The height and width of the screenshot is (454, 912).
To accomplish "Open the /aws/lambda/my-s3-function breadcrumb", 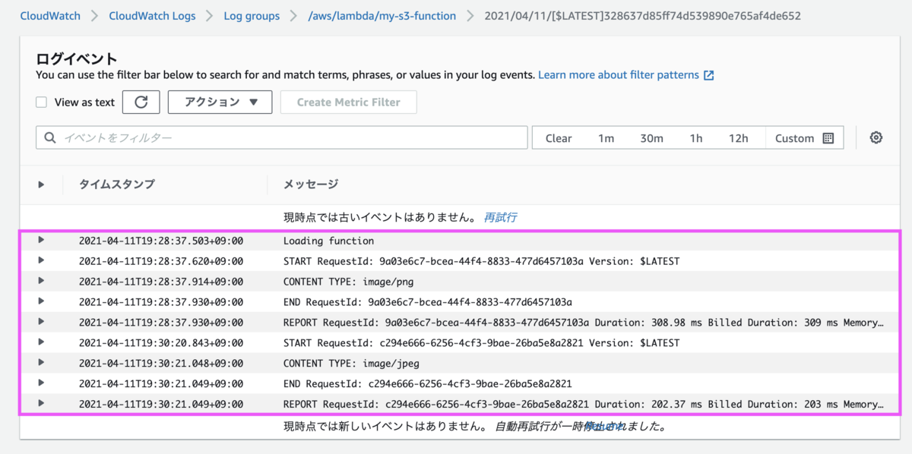I will (382, 15).
